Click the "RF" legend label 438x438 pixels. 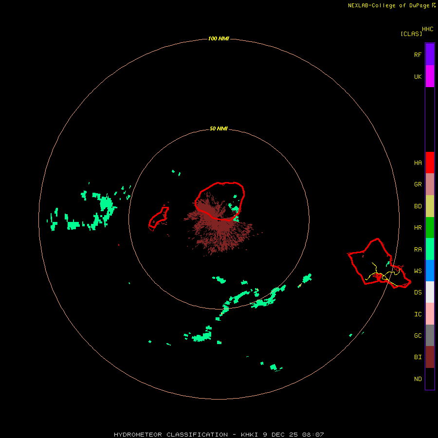(x=418, y=55)
